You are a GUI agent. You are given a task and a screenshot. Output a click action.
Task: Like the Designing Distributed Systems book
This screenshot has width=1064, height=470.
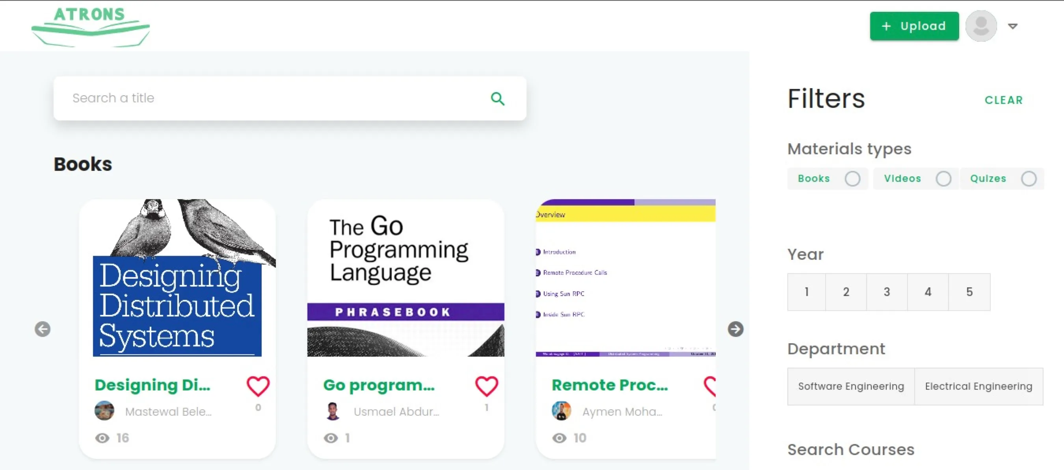tap(258, 386)
